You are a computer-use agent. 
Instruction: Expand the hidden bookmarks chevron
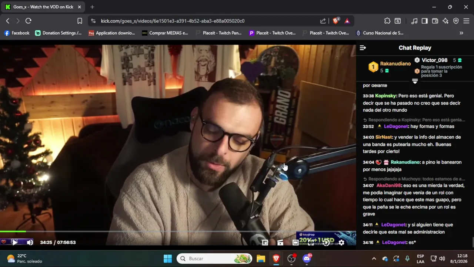(461, 33)
